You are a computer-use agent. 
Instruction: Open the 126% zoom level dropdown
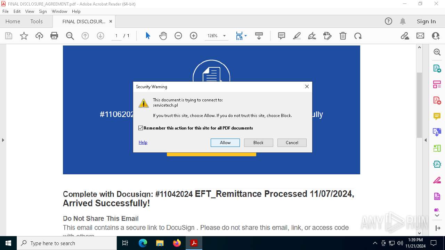click(217, 36)
